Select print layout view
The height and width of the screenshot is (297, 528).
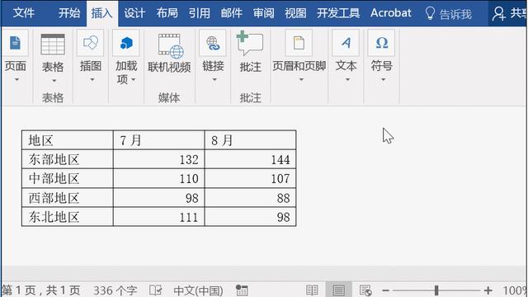pos(339,290)
